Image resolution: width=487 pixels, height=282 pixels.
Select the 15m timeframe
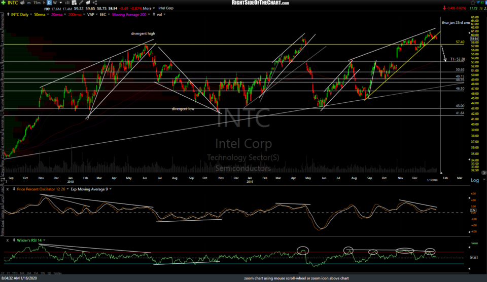click(x=37, y=3)
